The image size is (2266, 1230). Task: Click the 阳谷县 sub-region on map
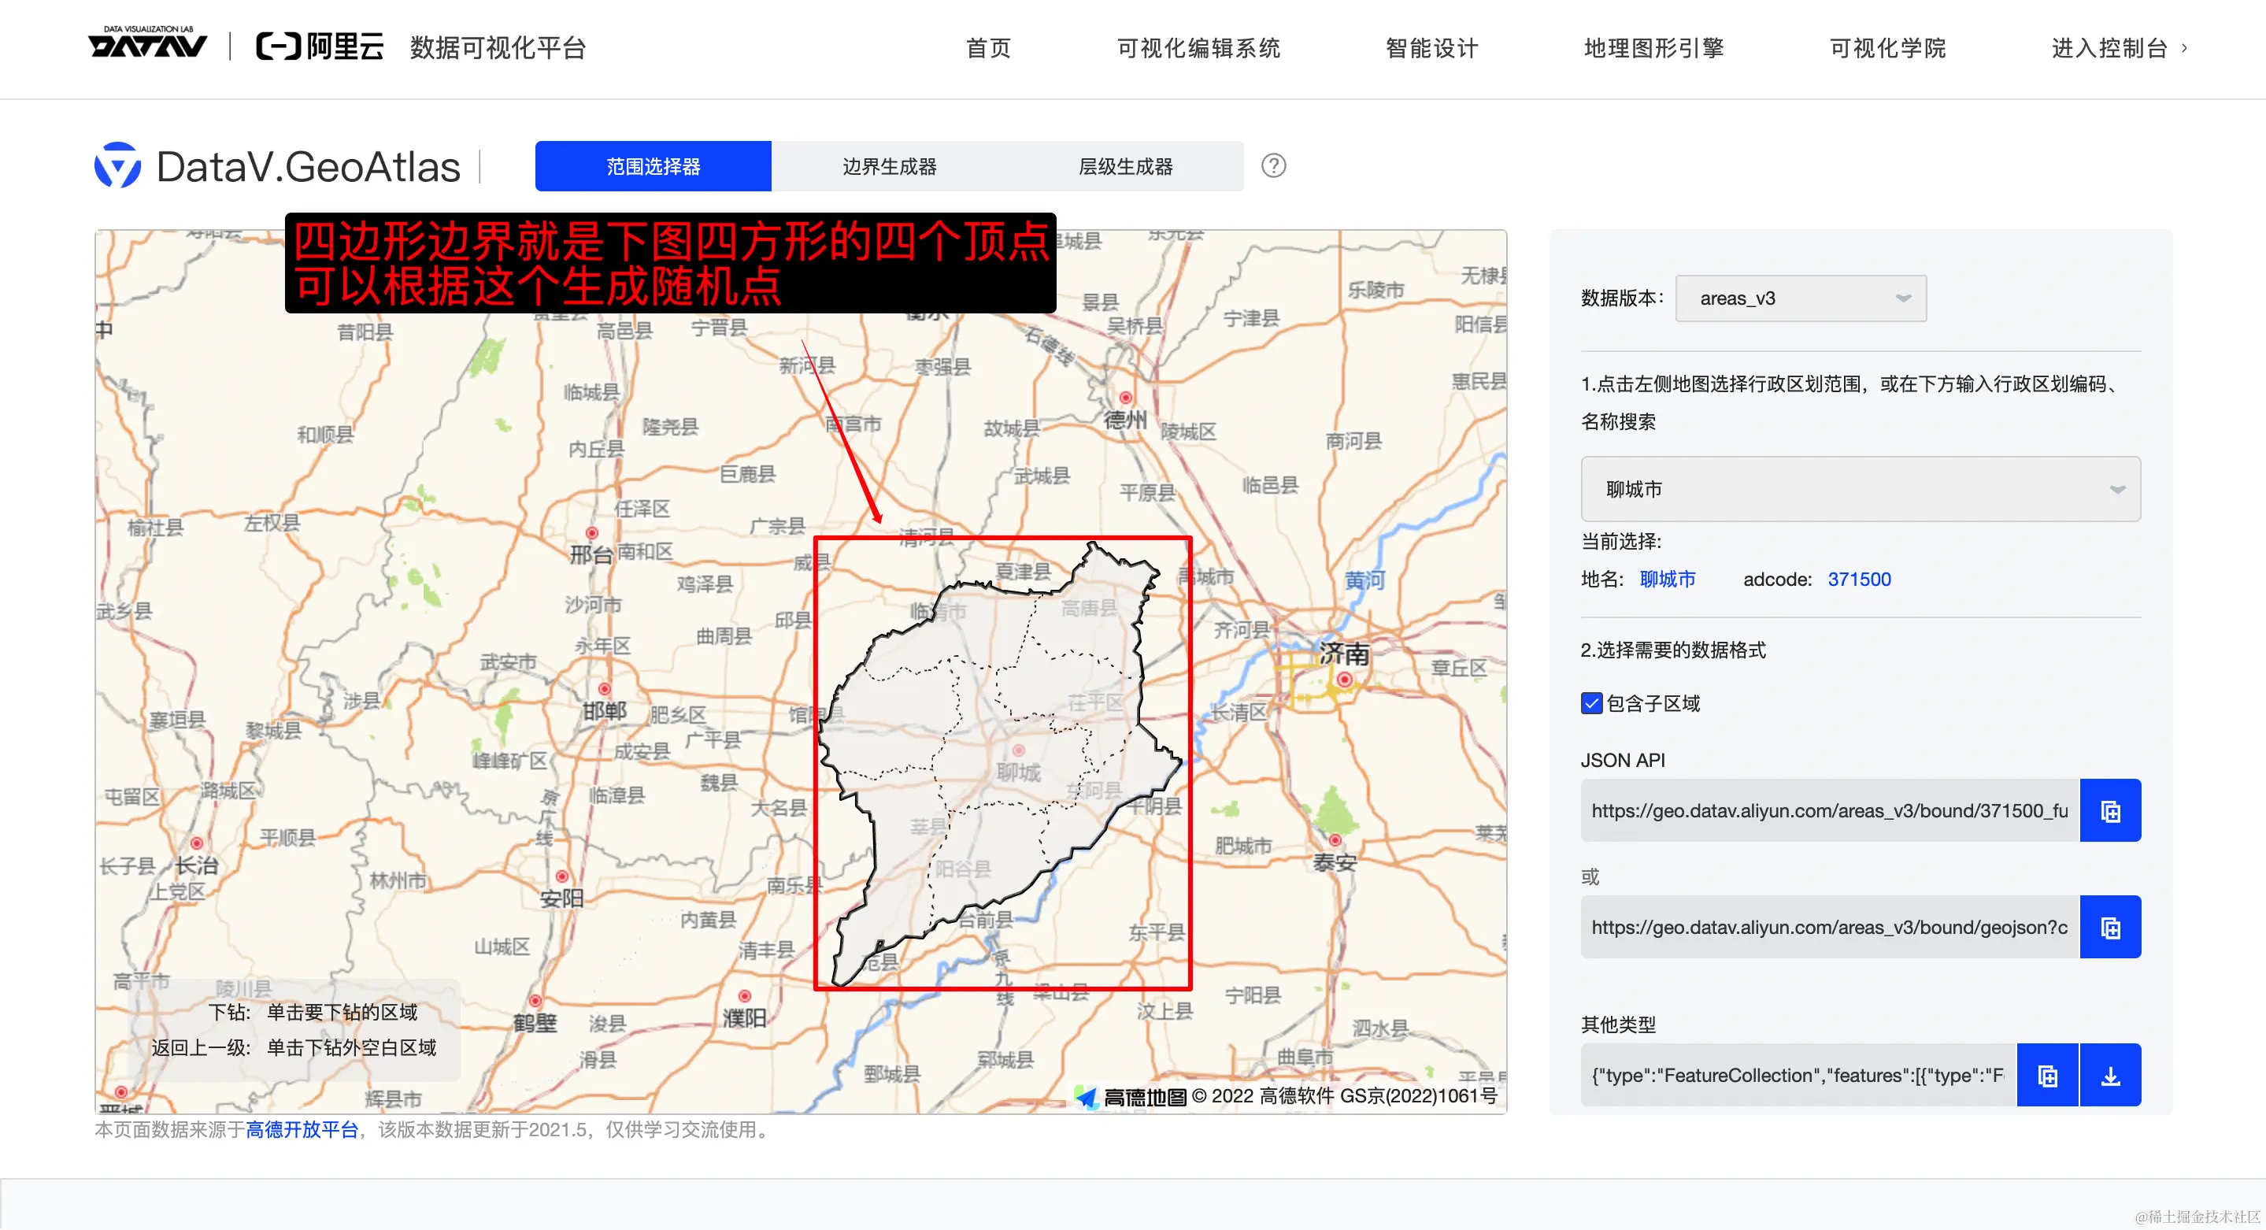pyautogui.click(x=961, y=869)
